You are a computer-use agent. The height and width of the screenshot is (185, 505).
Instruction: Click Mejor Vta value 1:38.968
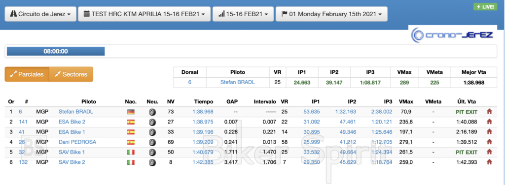tap(474, 83)
